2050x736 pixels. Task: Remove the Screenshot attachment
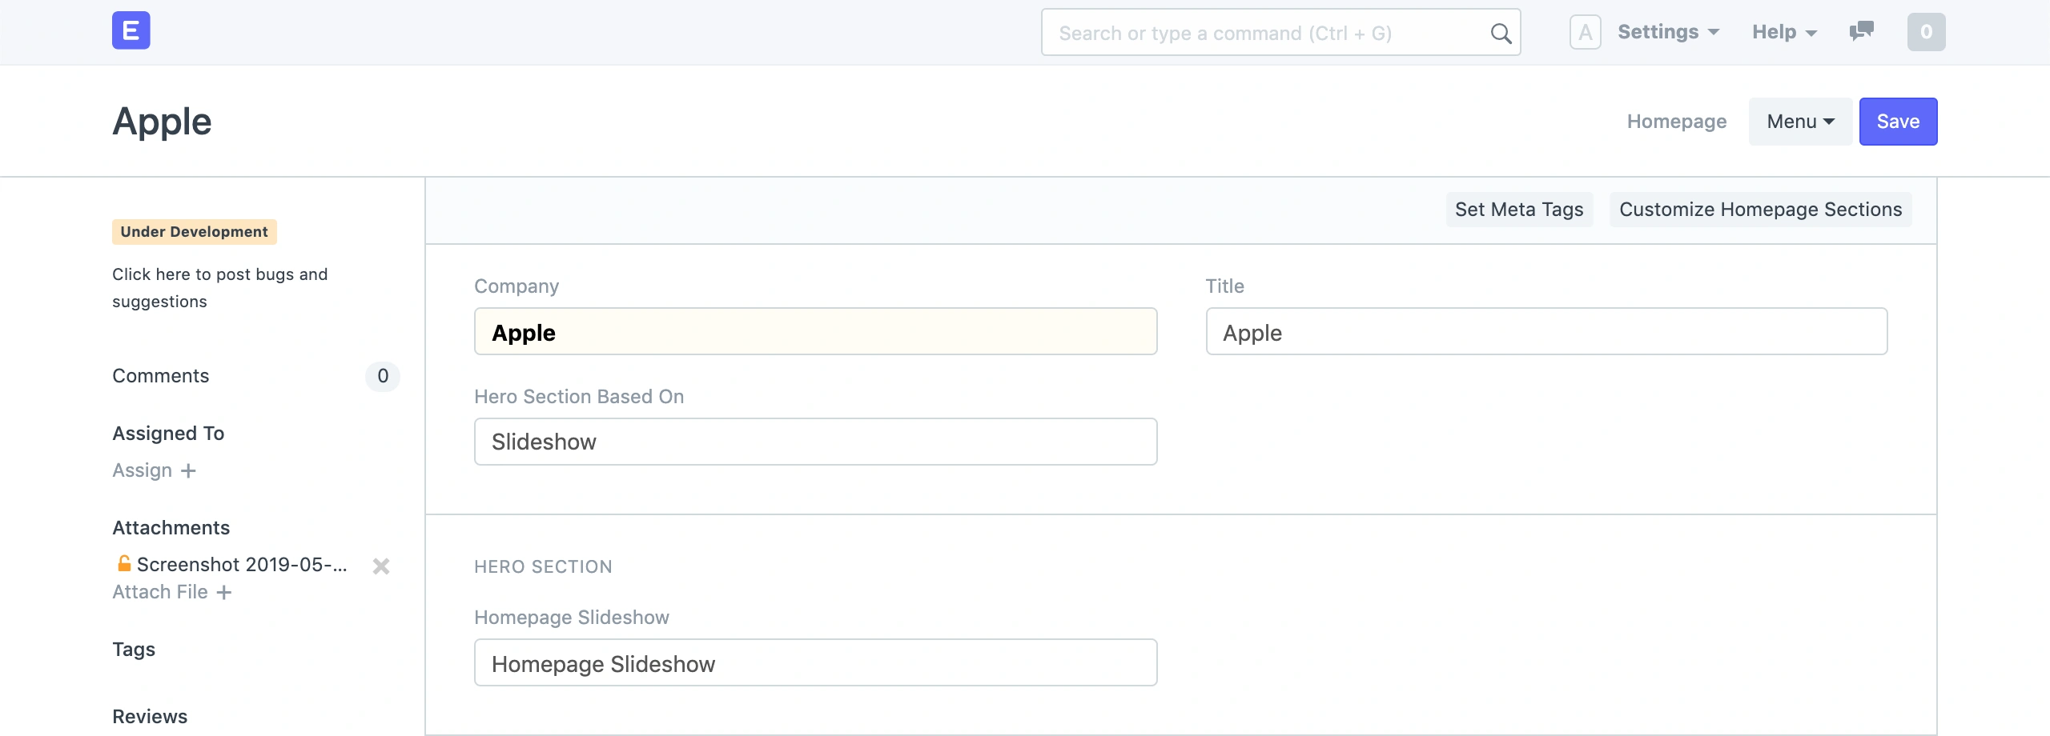[381, 566]
